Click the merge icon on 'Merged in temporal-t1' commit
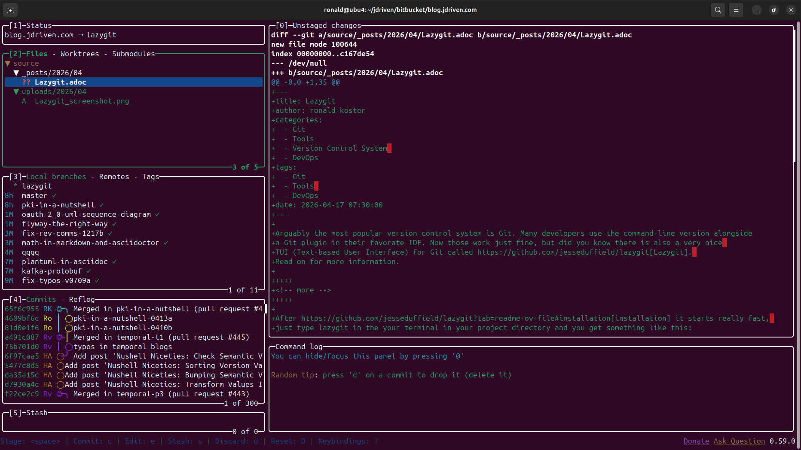The width and height of the screenshot is (801, 450). point(60,337)
